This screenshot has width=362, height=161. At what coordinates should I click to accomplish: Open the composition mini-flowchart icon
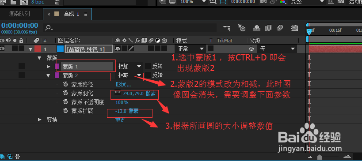[x=226, y=28]
